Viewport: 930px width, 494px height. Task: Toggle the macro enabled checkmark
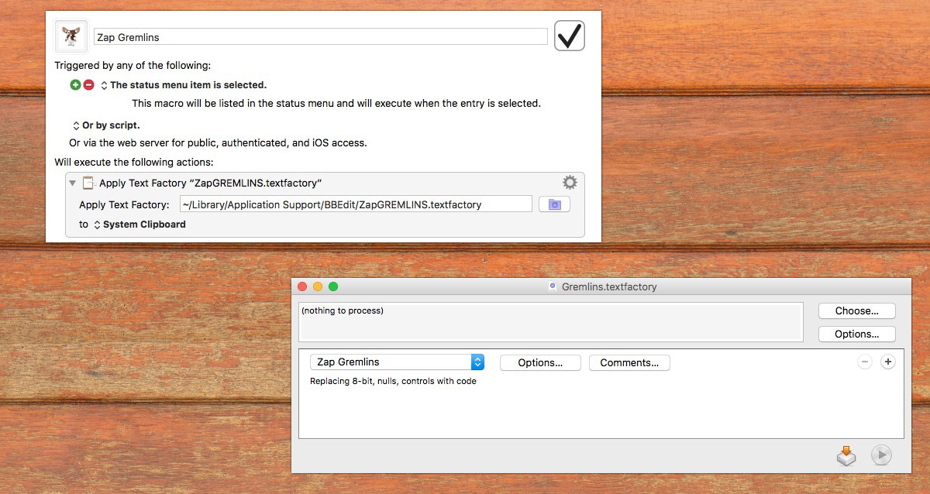point(570,36)
